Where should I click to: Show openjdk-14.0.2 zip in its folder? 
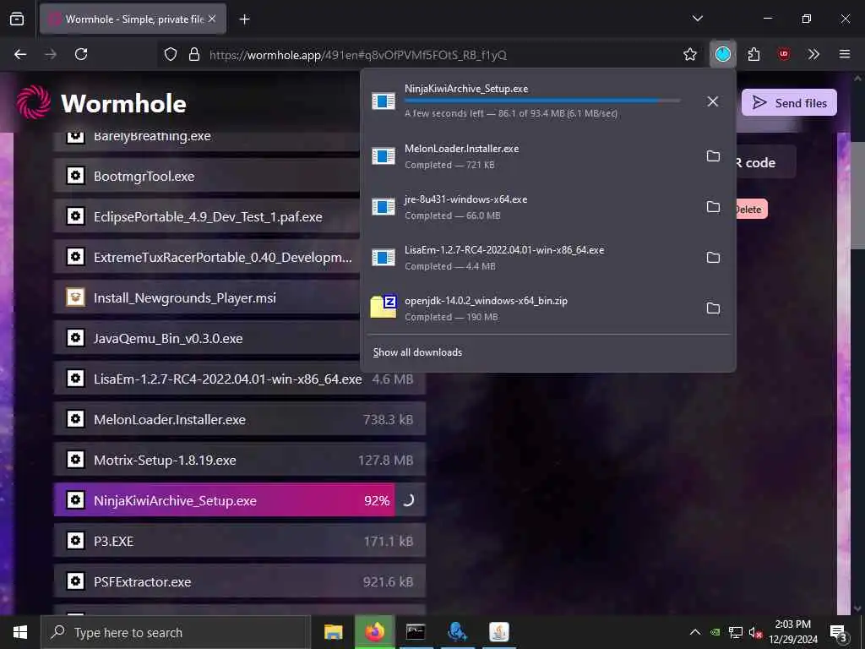(713, 308)
